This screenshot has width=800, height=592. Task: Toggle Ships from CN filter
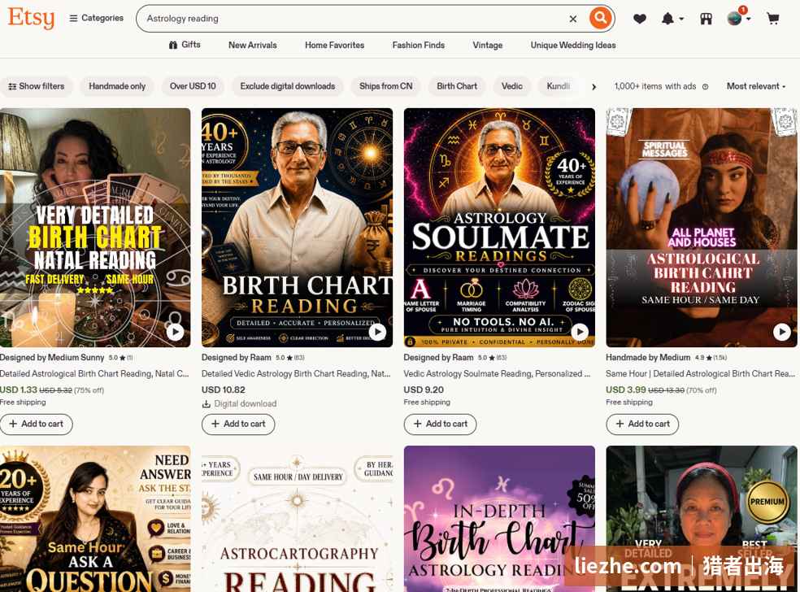[385, 86]
